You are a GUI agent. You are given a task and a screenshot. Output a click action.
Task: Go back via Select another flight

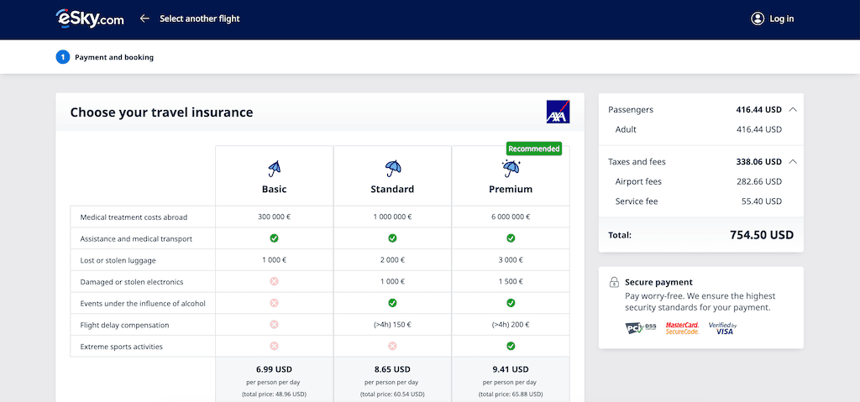click(x=199, y=18)
